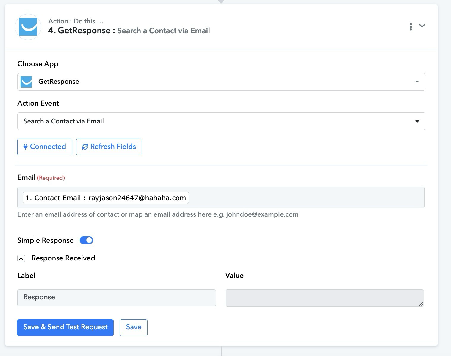Click the Response label field

point(116,298)
